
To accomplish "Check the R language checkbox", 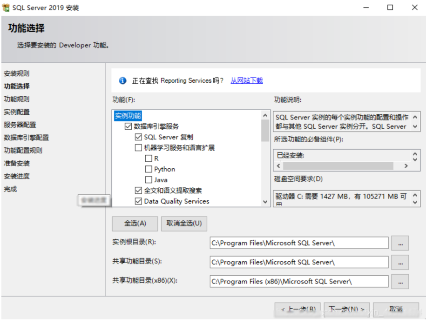I will pyautogui.click(x=149, y=158).
